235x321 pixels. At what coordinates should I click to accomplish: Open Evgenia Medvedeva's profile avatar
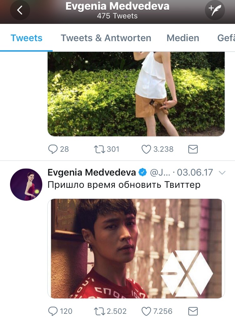click(x=26, y=184)
